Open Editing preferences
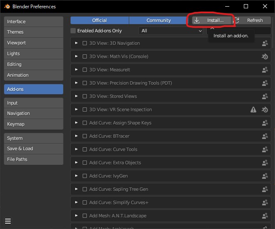Viewport: 275px width, 229px height. point(34,64)
